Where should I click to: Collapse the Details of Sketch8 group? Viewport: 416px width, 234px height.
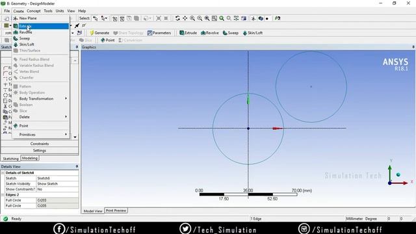(x=3, y=173)
